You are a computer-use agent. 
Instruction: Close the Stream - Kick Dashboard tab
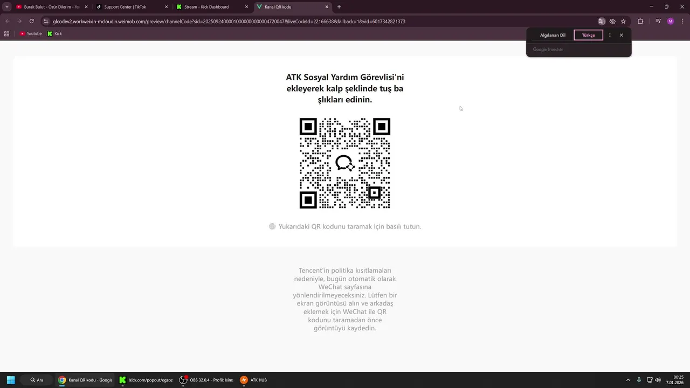coord(246,7)
